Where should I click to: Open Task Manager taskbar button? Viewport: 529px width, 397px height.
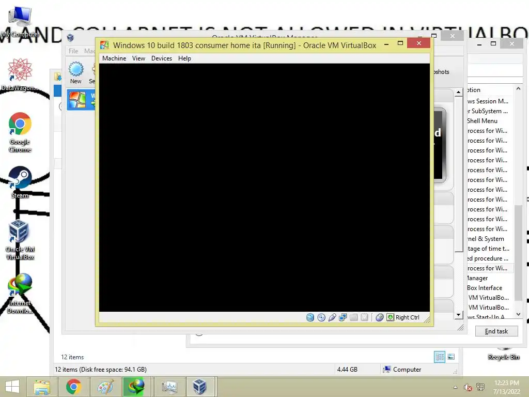[169, 387]
